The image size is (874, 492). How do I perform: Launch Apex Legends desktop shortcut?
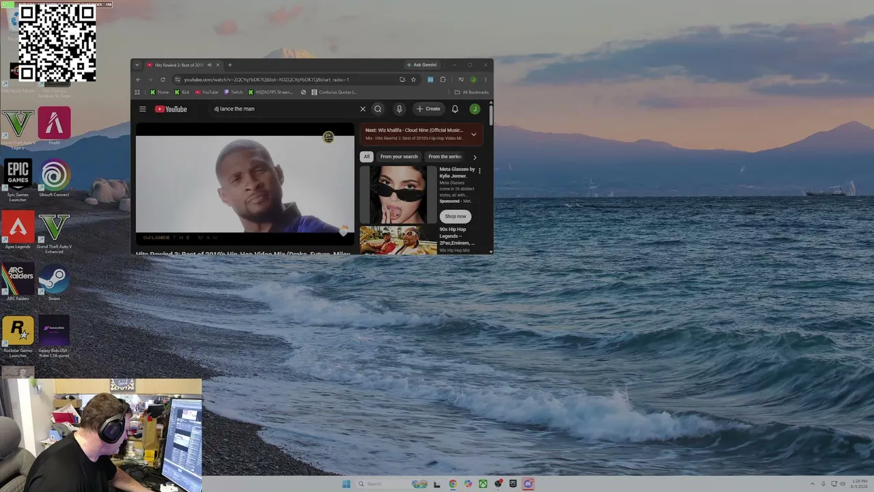point(18,230)
